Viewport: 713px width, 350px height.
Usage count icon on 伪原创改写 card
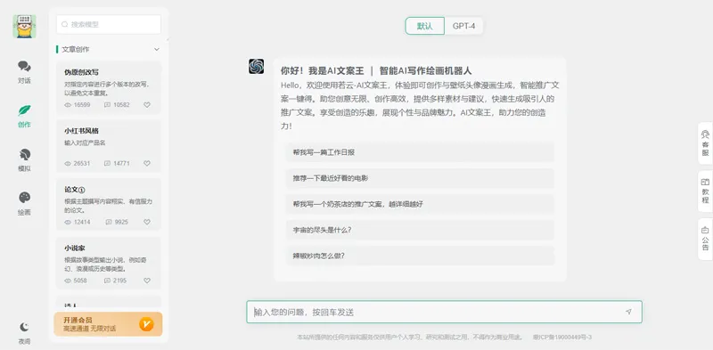107,105
